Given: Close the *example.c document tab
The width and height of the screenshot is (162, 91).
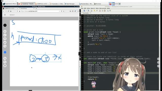Looking at the screenshot, I should 90,13.
